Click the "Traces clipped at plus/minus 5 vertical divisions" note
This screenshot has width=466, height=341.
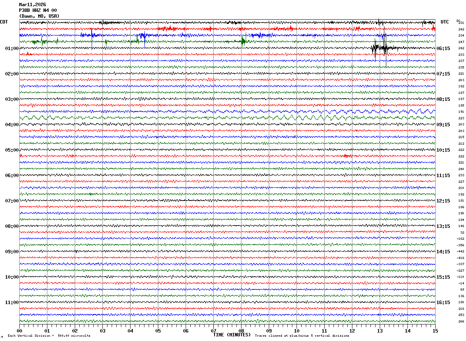[302, 336]
